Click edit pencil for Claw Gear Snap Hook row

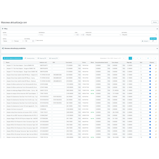tap(156, 103)
